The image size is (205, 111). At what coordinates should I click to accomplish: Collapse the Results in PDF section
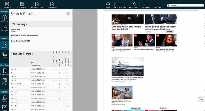pos(12,53)
